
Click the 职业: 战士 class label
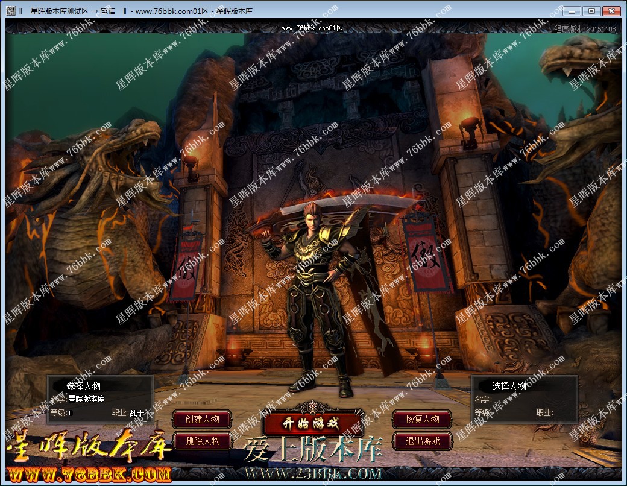128,413
